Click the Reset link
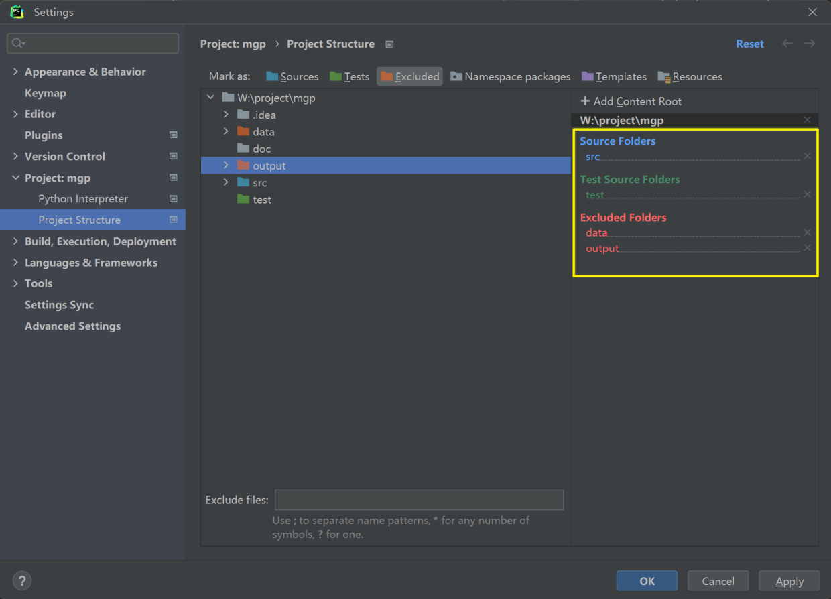Viewport: 831px width, 599px height. 750,43
